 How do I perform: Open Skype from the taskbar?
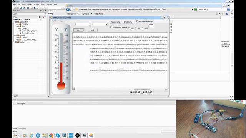point(58,135)
